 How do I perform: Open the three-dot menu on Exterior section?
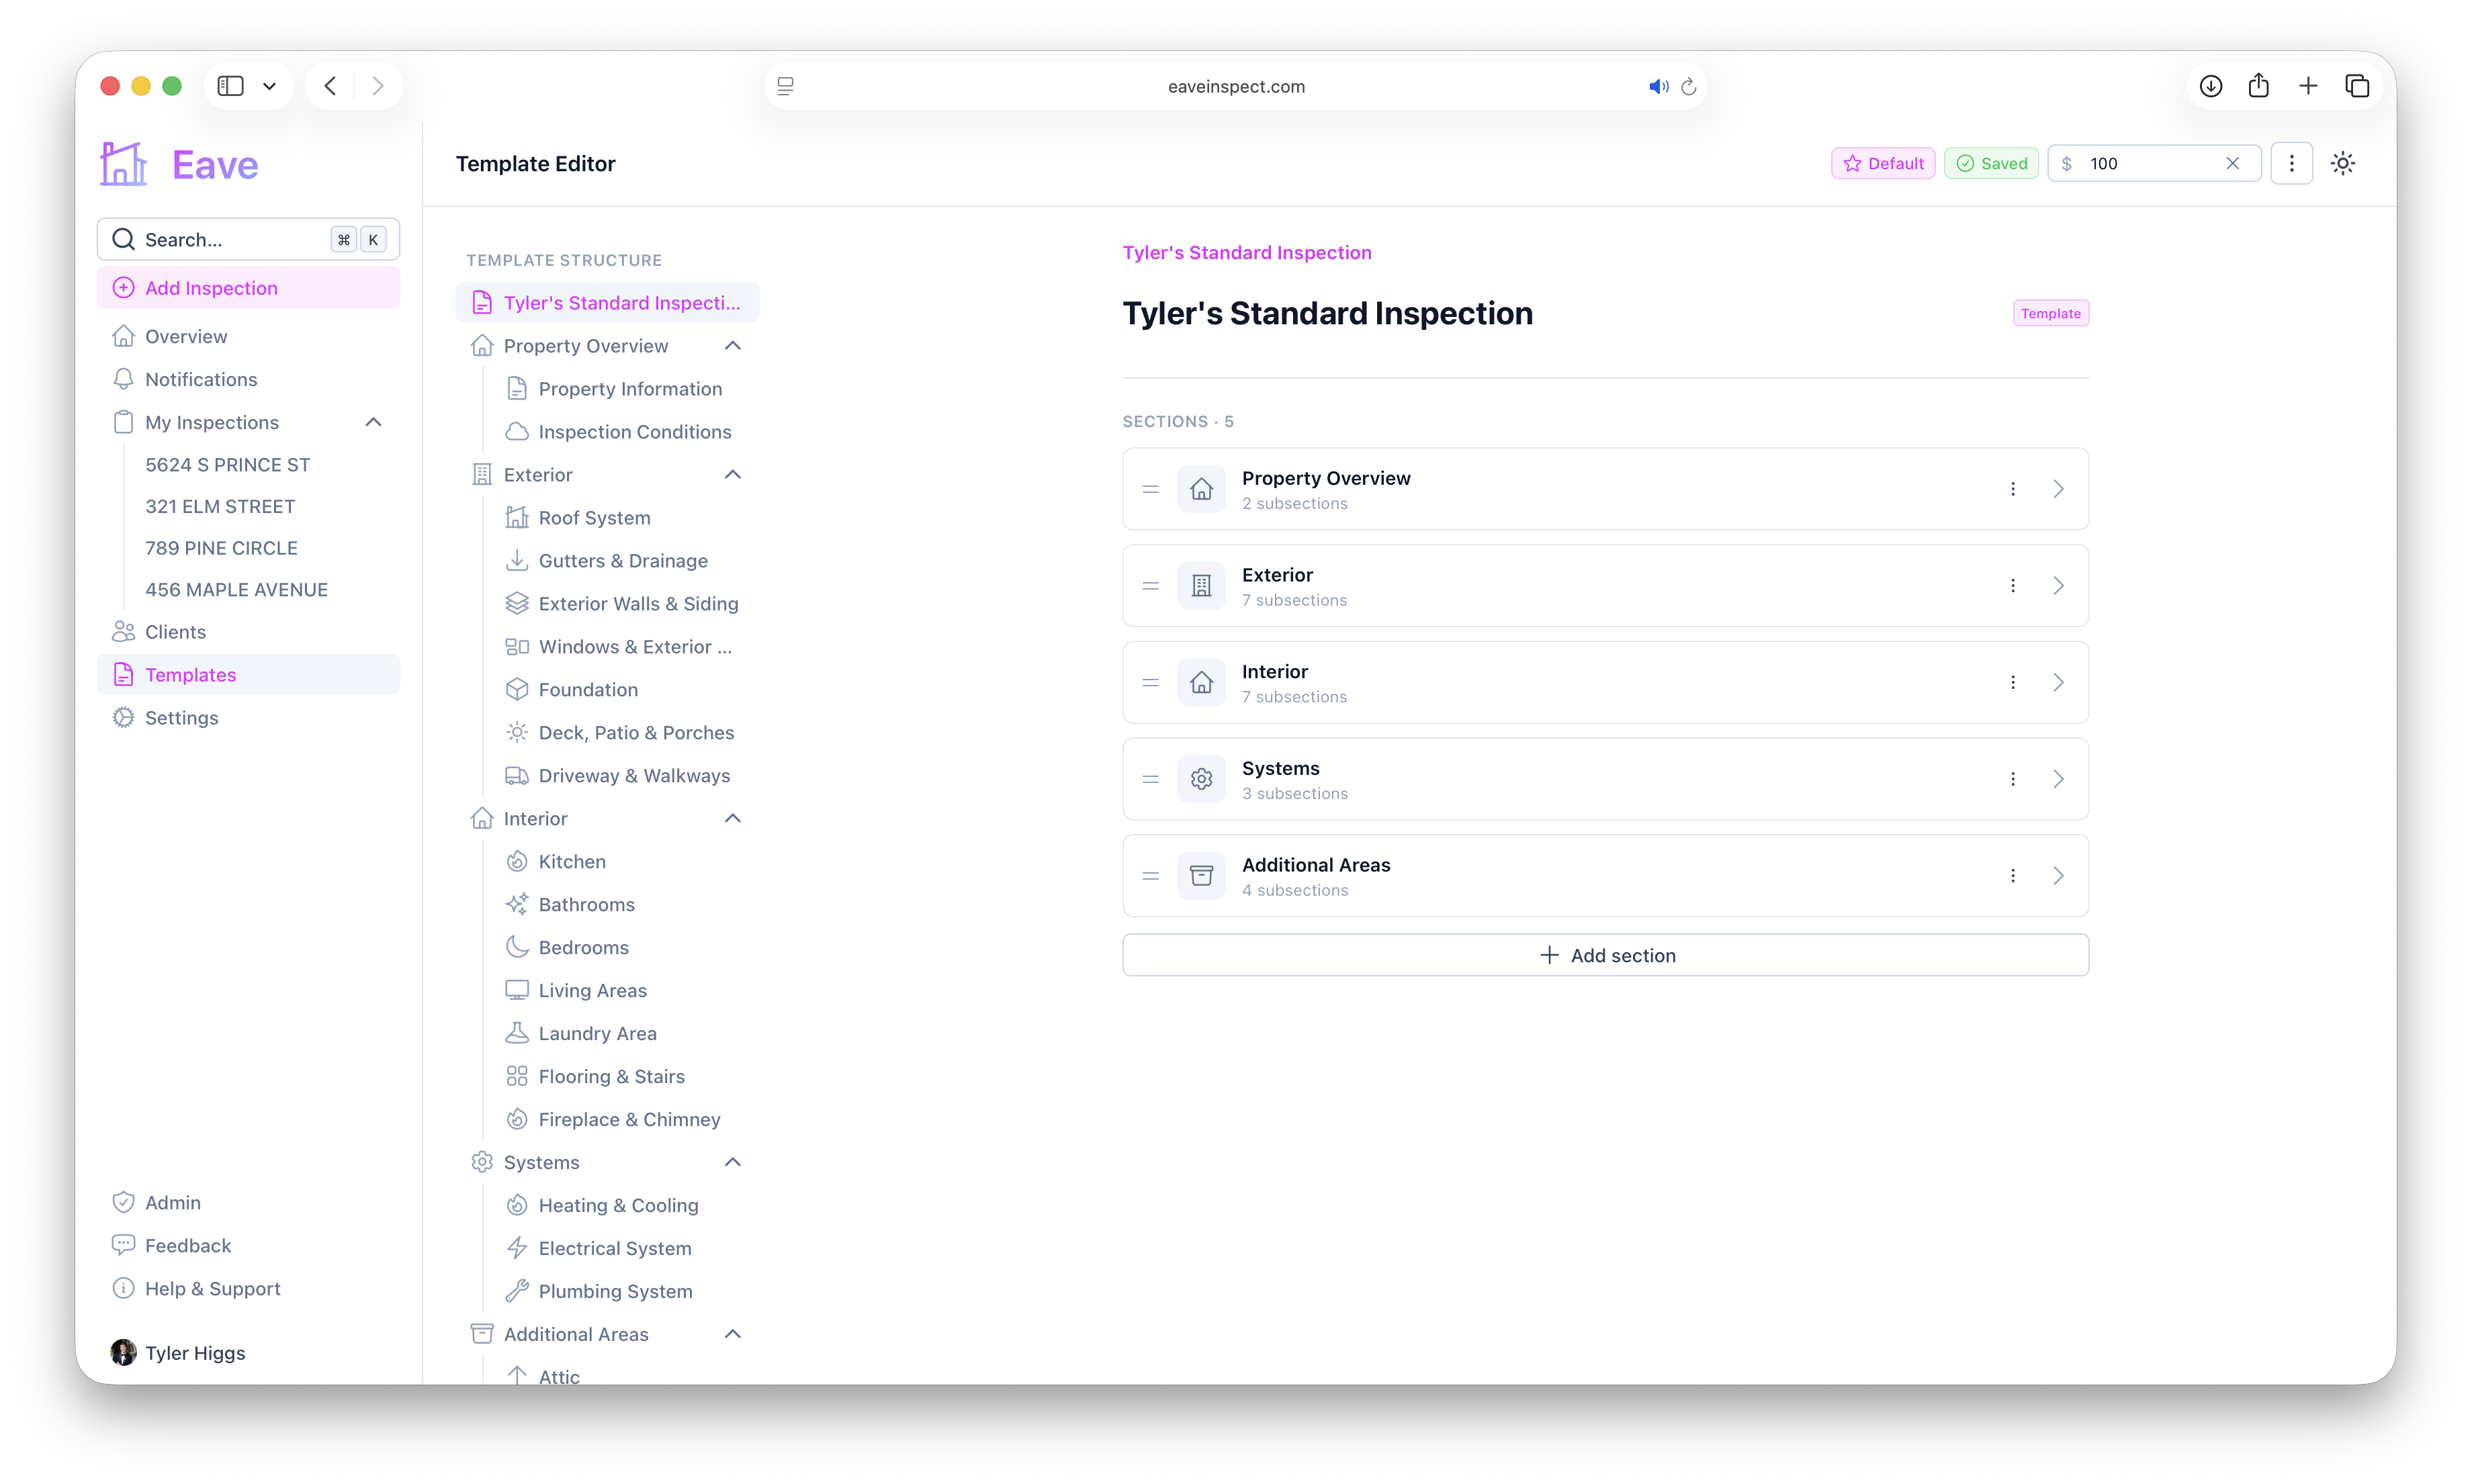[x=2012, y=586]
